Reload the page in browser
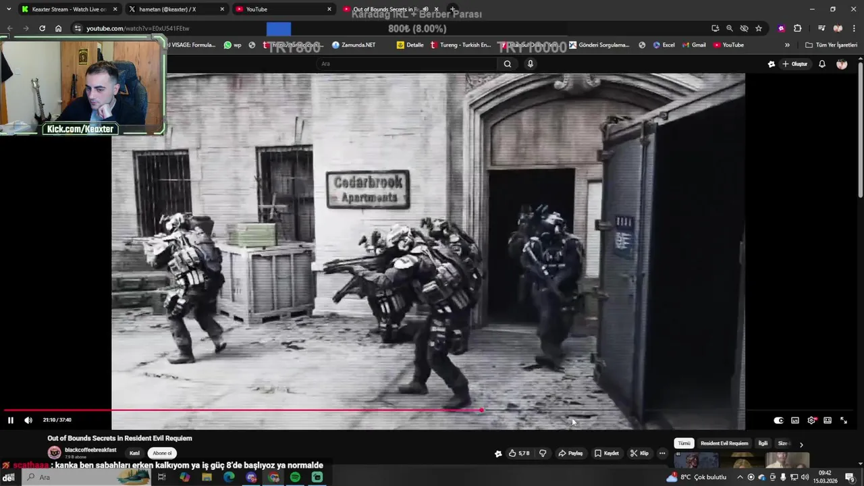864x486 pixels. click(x=42, y=28)
